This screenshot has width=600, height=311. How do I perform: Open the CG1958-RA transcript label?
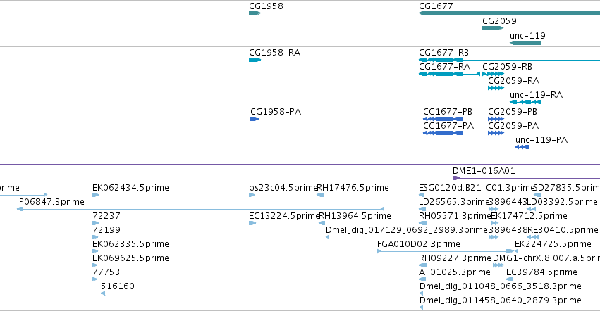pyautogui.click(x=275, y=53)
